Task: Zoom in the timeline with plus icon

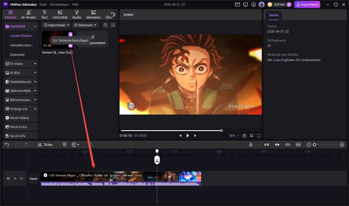Action: pos(342,145)
